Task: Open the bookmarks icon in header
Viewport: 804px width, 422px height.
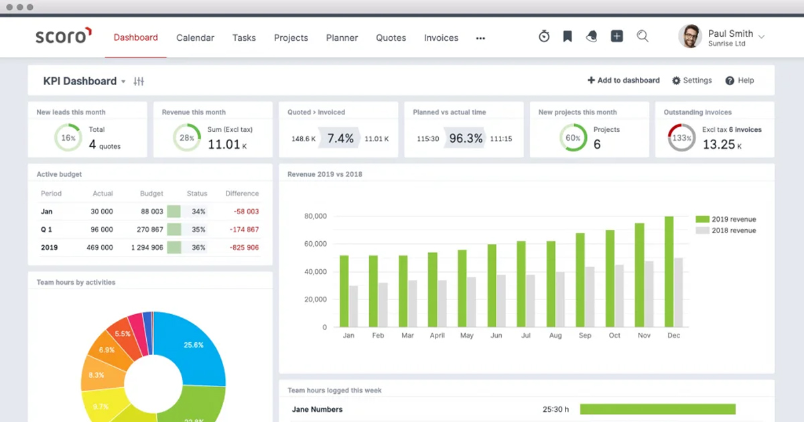Action: (x=567, y=37)
